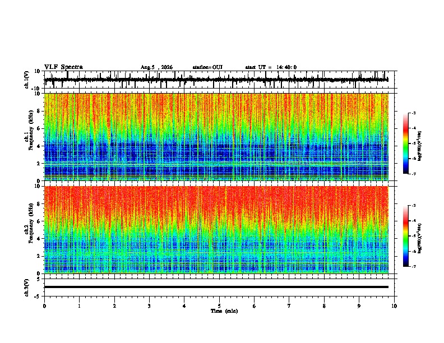This screenshot has width=444, height=343.
Task: Click the 'ch.1(V)' waveform axis label
Action: pos(27,80)
